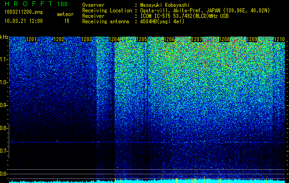Select the 1209 time marker
Image resolution: width=289 pixels, height=183 pixels.
(252, 39)
